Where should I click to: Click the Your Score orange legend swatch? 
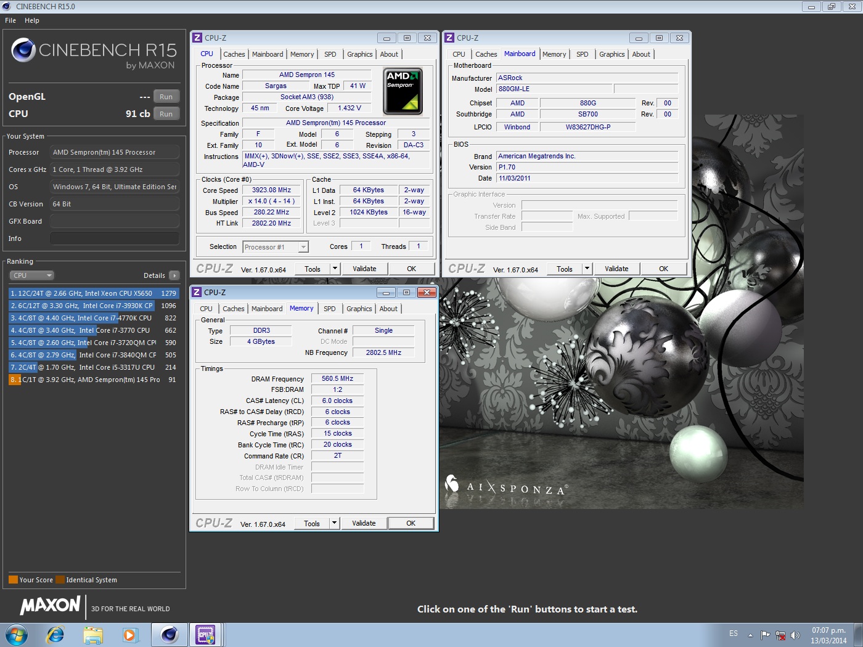pos(13,580)
